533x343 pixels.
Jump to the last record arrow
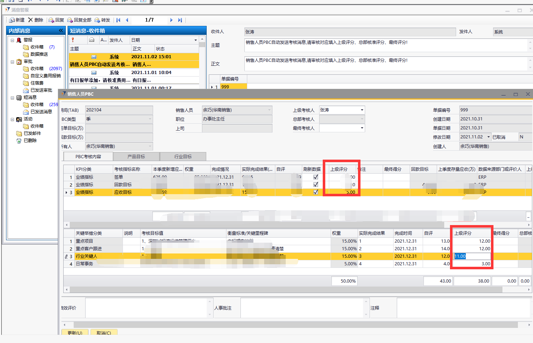click(x=180, y=20)
